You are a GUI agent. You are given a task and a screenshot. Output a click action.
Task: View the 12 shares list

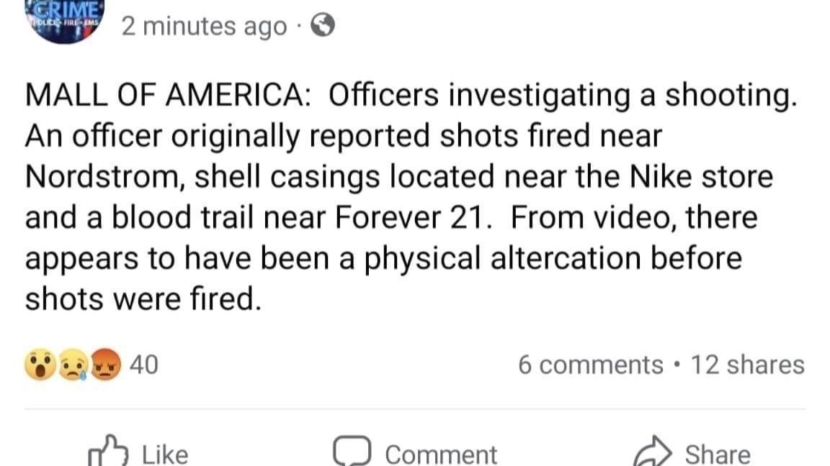pyautogui.click(x=749, y=365)
